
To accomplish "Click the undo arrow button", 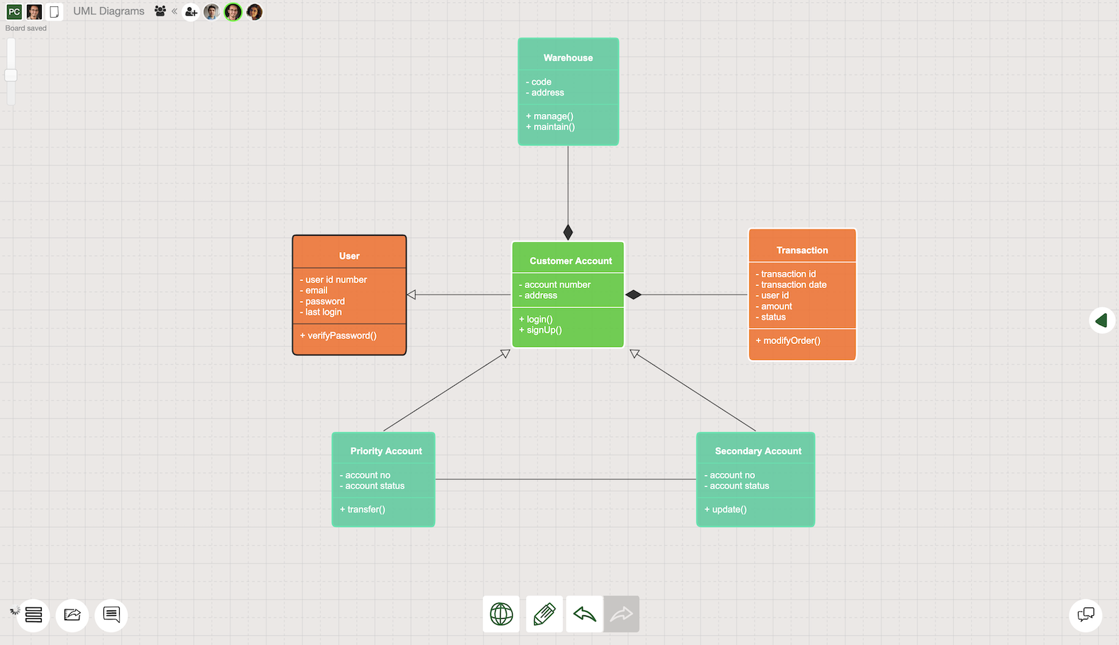I will 585,614.
